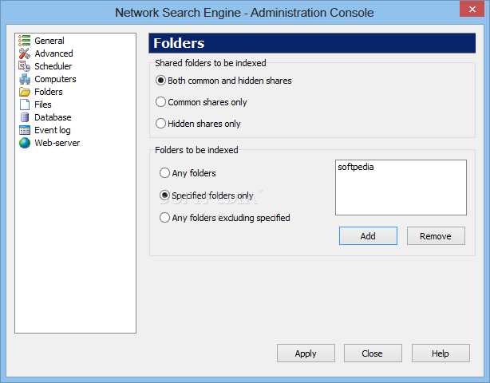Select the Folders label in sidebar
Image resolution: width=490 pixels, height=383 pixels.
click(49, 92)
